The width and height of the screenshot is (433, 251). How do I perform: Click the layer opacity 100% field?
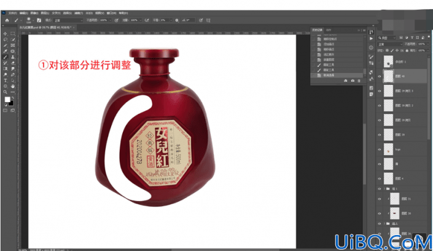(x=421, y=44)
